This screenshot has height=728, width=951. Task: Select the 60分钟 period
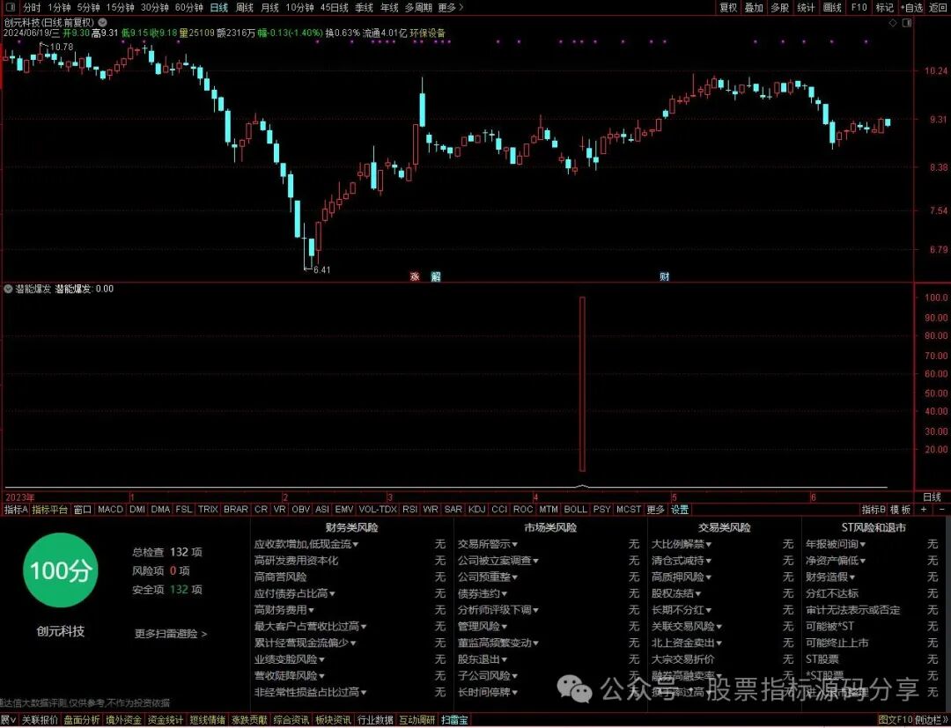[188, 8]
